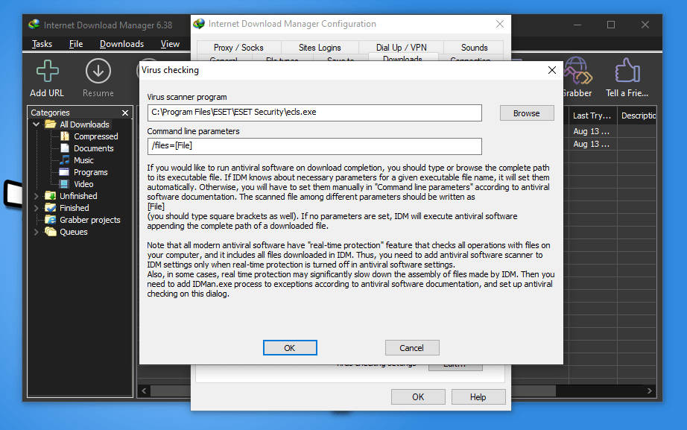Viewport: 687px width, 430px height.
Task: Select the Music category icon
Action: coord(65,160)
